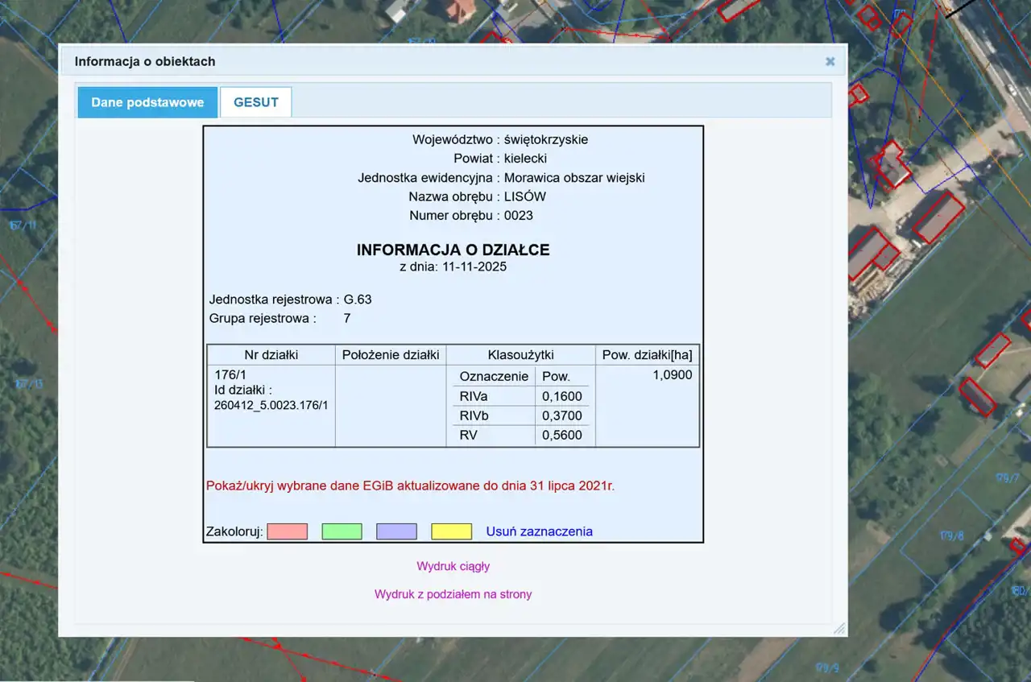This screenshot has height=682, width=1031.
Task: Open the Wydruk ciągły printout
Action: point(453,566)
